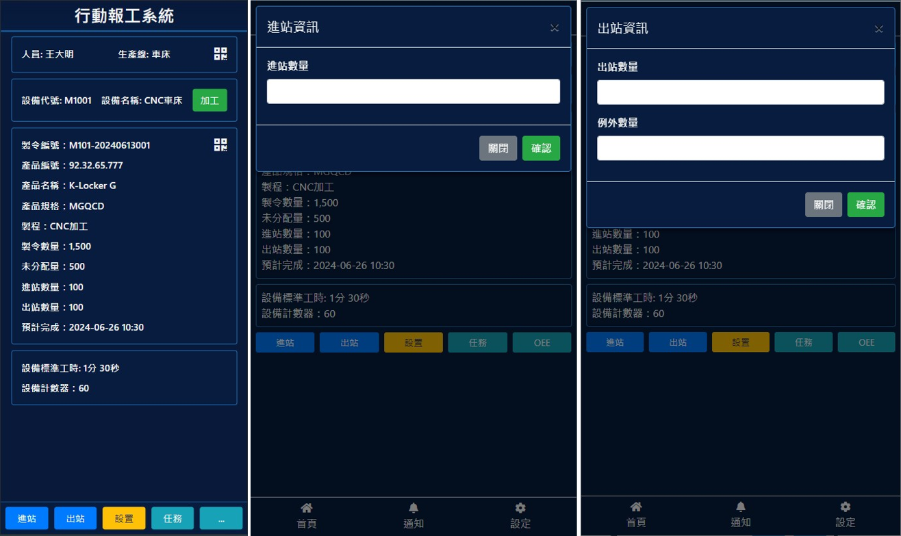Click 關閉 in the 出站資訊 dialog
The height and width of the screenshot is (536, 901).
(824, 205)
